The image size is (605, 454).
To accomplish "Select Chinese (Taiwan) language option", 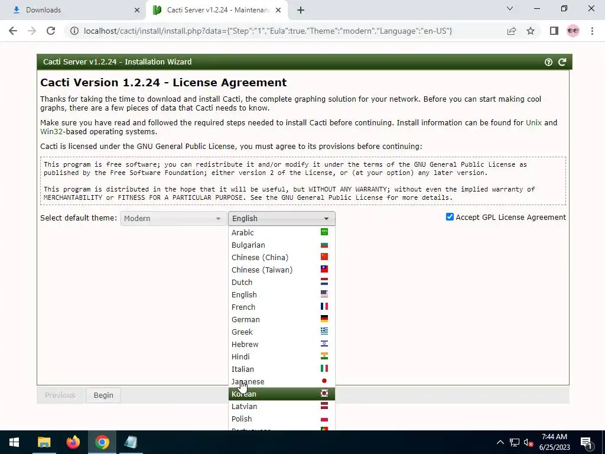I will (x=282, y=270).
